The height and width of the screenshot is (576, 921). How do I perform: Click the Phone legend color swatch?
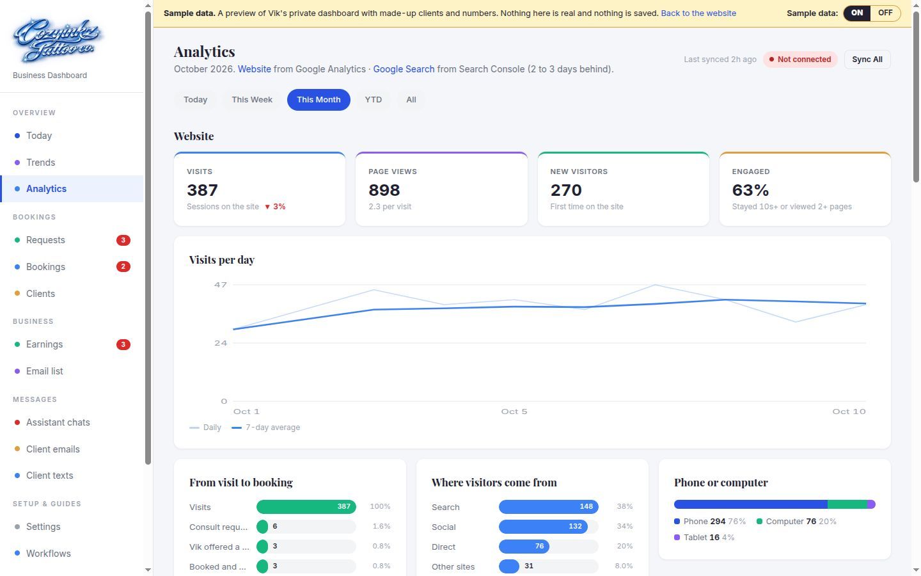click(677, 522)
